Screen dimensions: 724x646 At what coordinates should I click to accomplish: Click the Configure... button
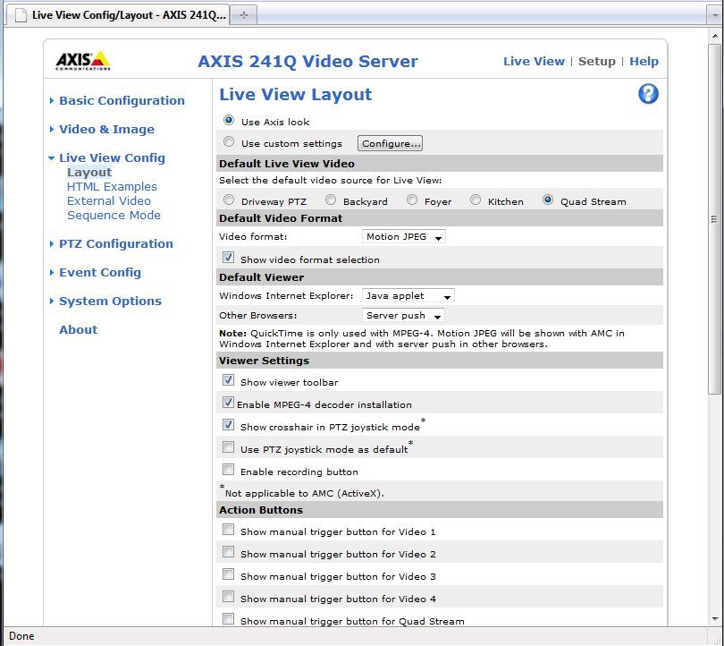coord(390,143)
